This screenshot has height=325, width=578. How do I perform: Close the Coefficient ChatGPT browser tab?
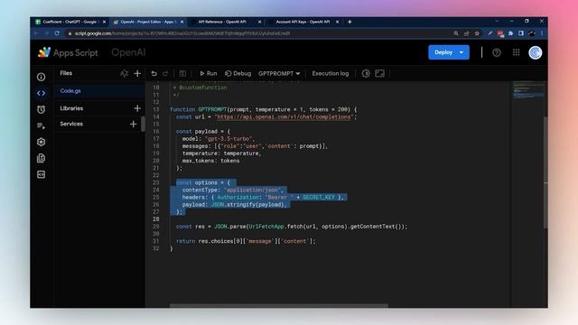104,22
